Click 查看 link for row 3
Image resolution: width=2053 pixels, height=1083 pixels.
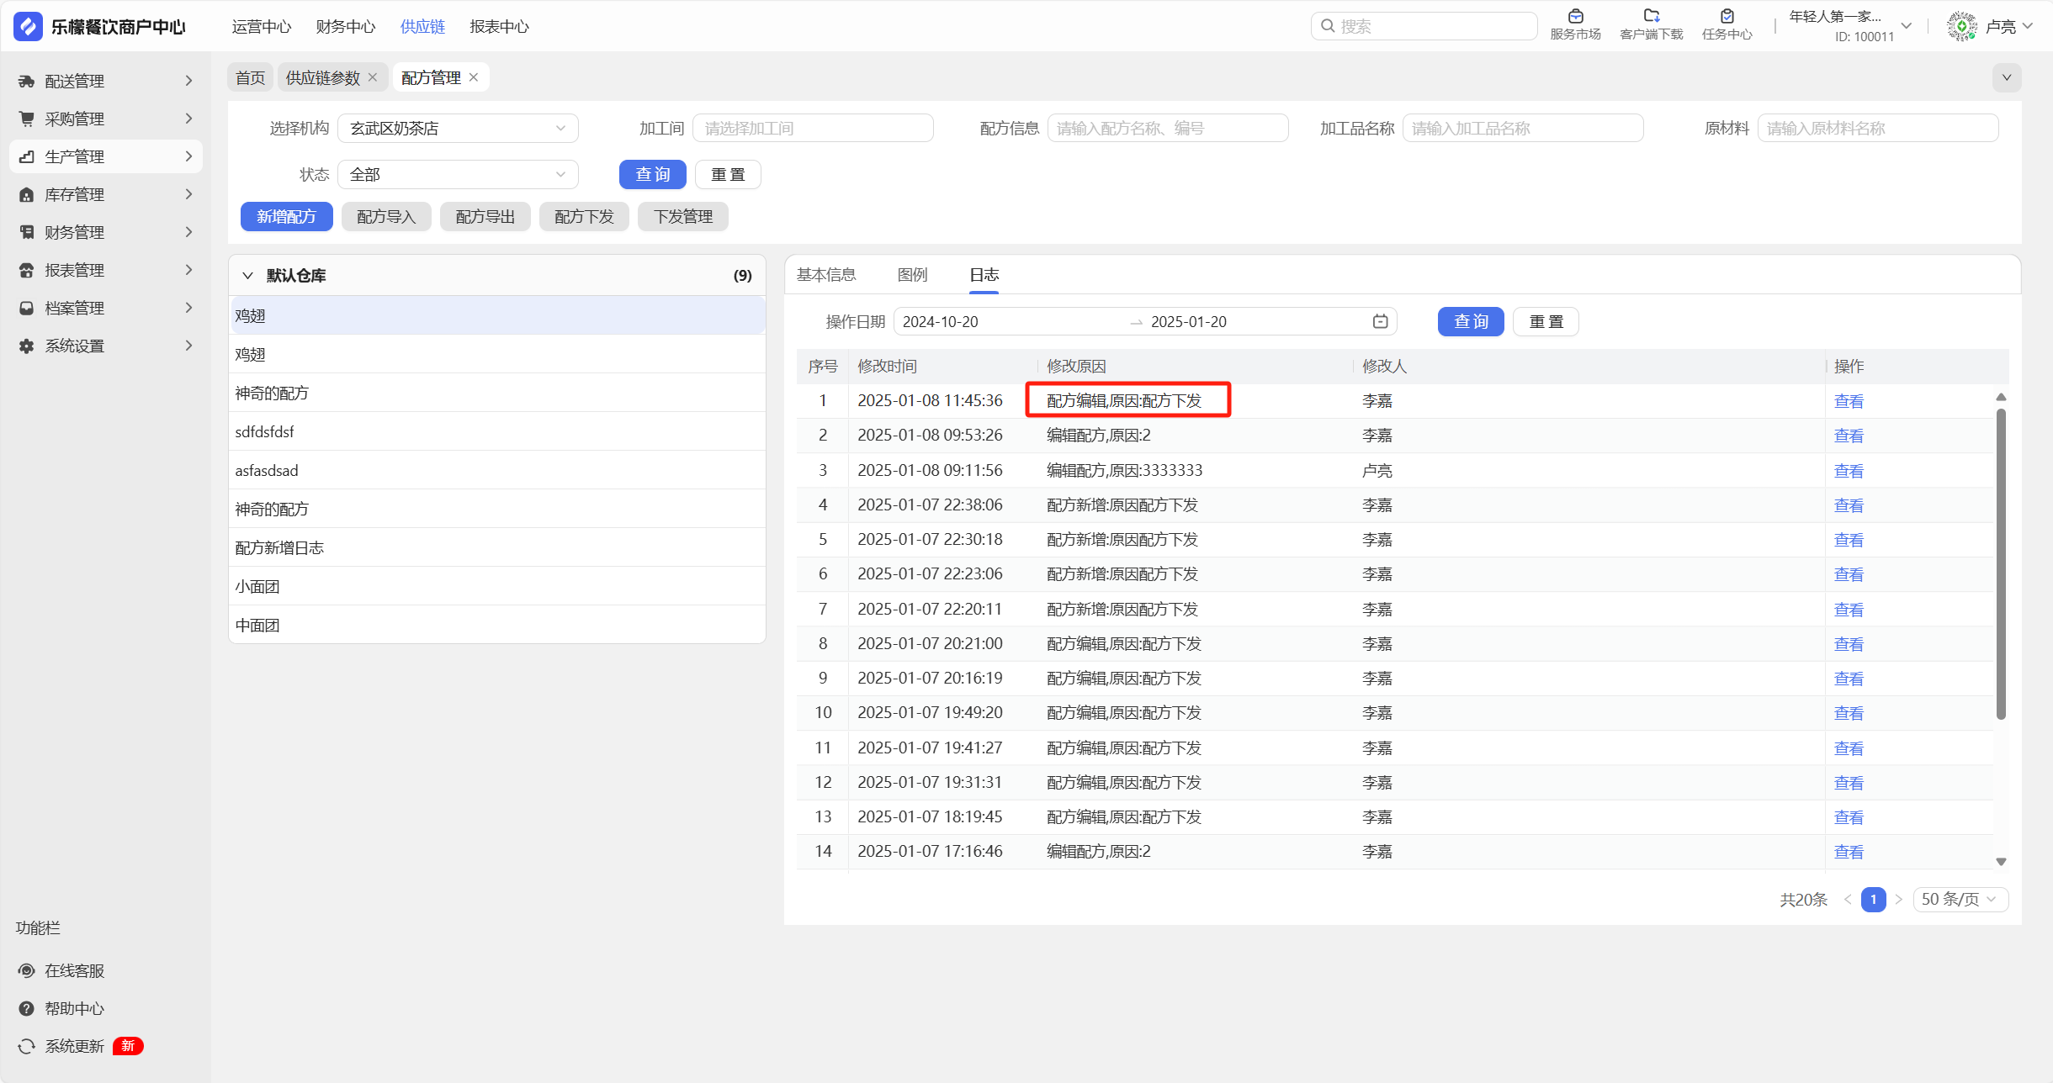1848,471
